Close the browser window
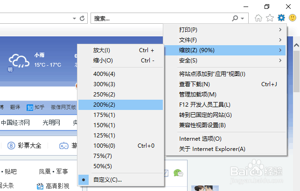 pos(288,7)
